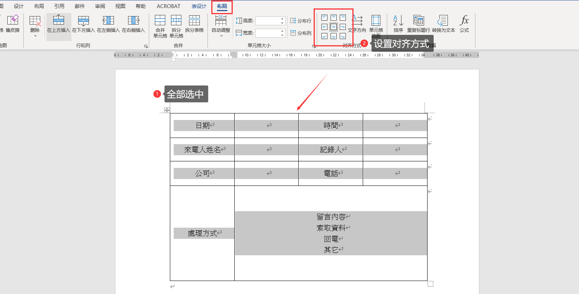579x294 pixels.
Task: Open the ACROBAT tab
Action: pos(168,6)
